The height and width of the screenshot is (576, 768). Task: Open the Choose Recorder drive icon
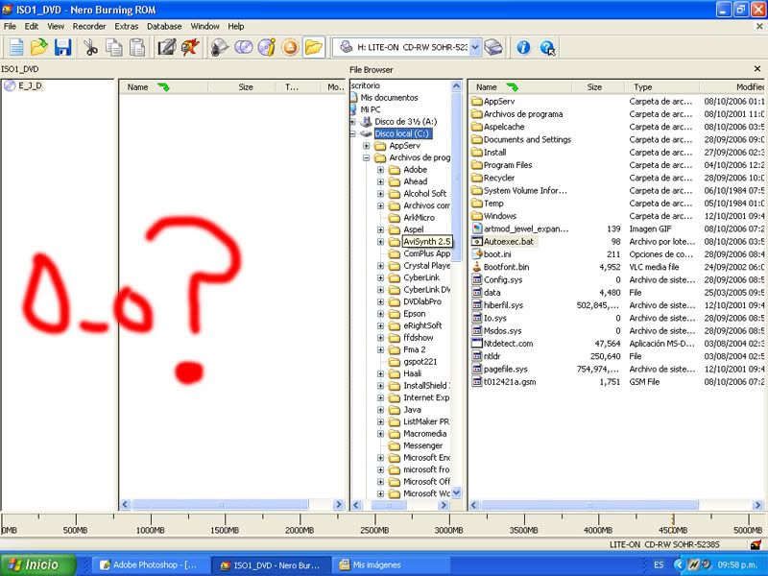coord(493,47)
